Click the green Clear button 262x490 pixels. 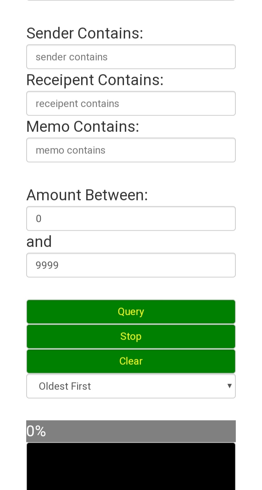click(131, 361)
